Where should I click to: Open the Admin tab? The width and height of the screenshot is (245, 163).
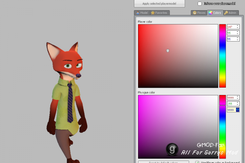(x=231, y=13)
